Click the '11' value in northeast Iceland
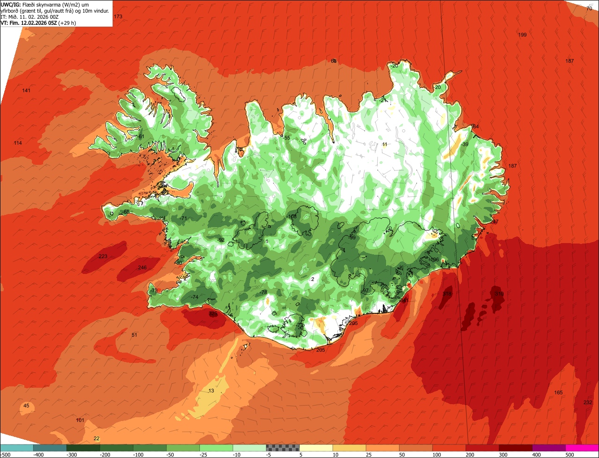Image resolution: width=599 pixels, height=458 pixels. point(385,144)
